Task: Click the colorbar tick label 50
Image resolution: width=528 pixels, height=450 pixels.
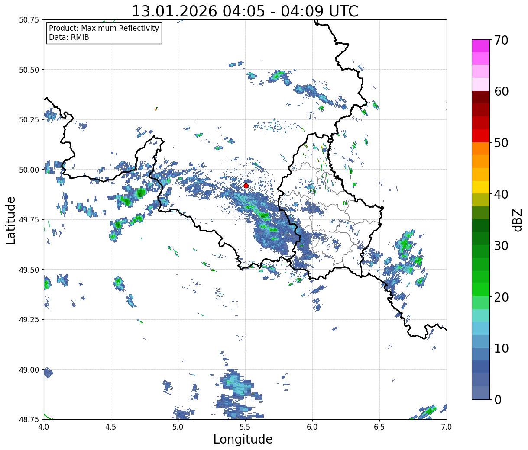Action: tap(501, 143)
